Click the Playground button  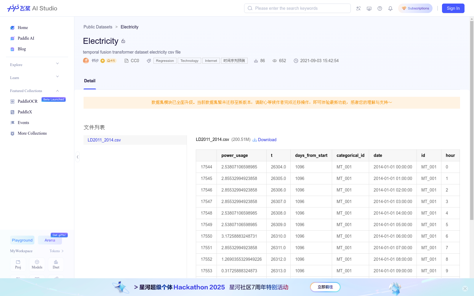click(22, 240)
